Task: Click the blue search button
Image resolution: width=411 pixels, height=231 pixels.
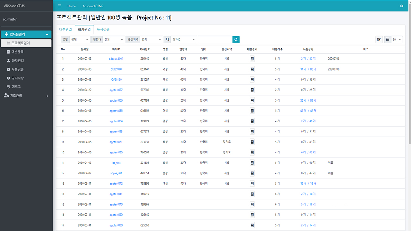Action: click(x=236, y=40)
